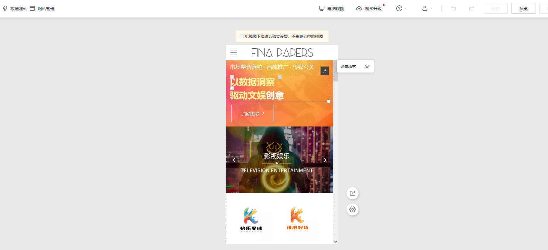Click 设置样式 style settings
This screenshot has height=250, width=548.
[348, 67]
